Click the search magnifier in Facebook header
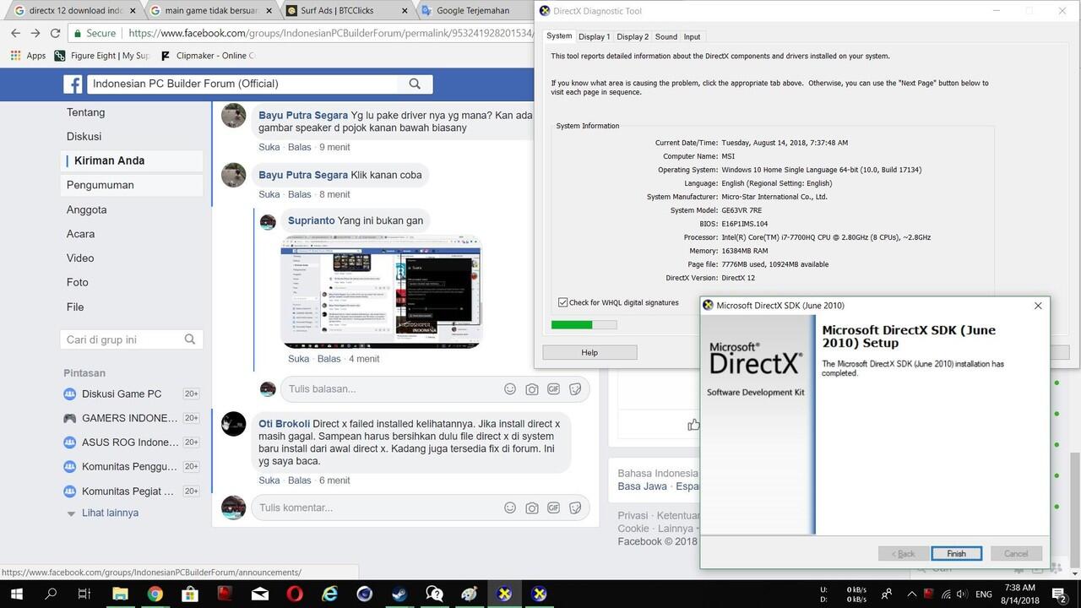 point(415,84)
